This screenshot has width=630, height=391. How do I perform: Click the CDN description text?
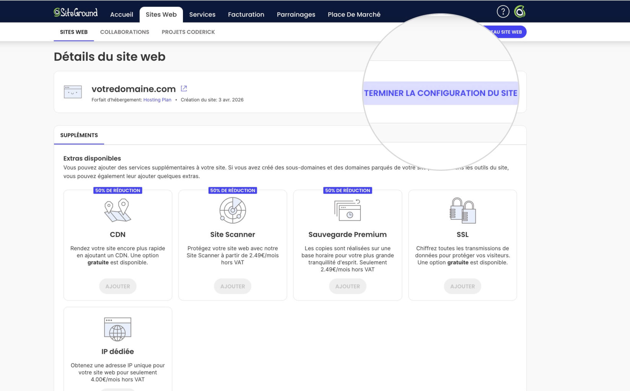coord(118,255)
